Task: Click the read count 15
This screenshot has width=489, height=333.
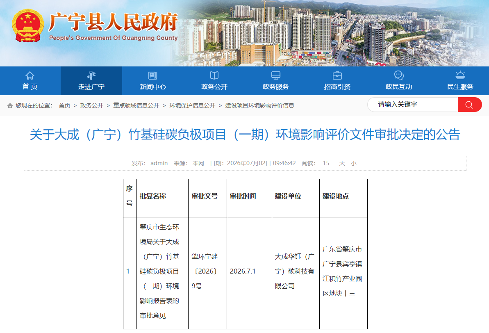Action: coord(326,163)
